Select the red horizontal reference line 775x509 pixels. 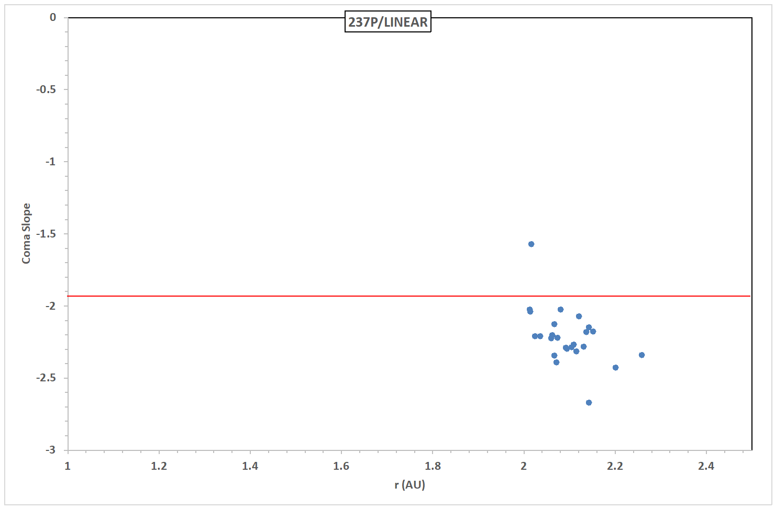(x=409, y=296)
